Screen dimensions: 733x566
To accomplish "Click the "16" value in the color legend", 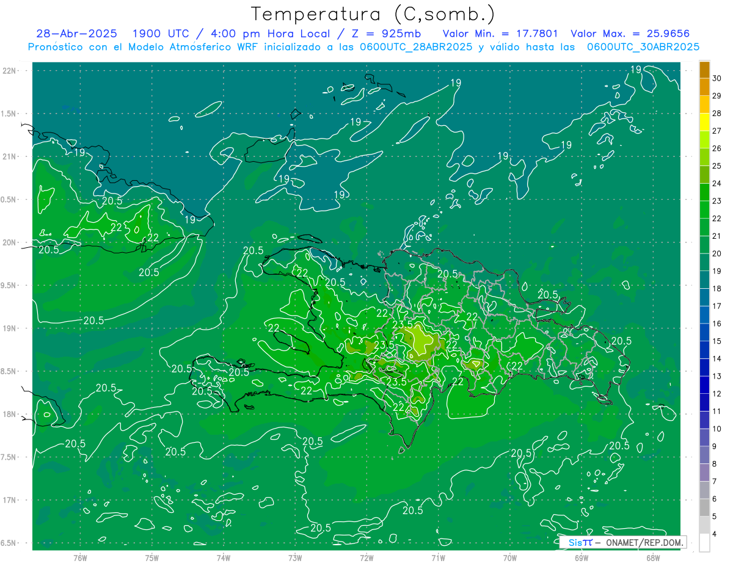I will [717, 324].
